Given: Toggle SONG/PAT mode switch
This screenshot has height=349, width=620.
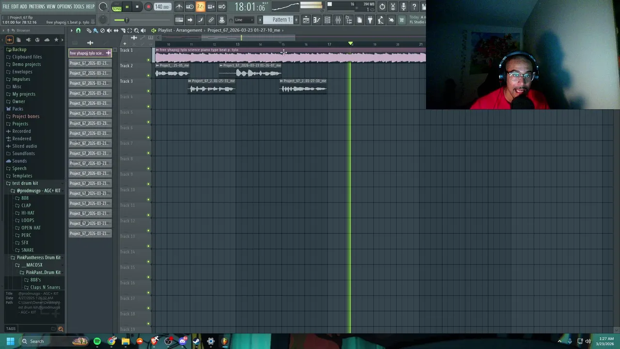Looking at the screenshot, I should point(117,7).
